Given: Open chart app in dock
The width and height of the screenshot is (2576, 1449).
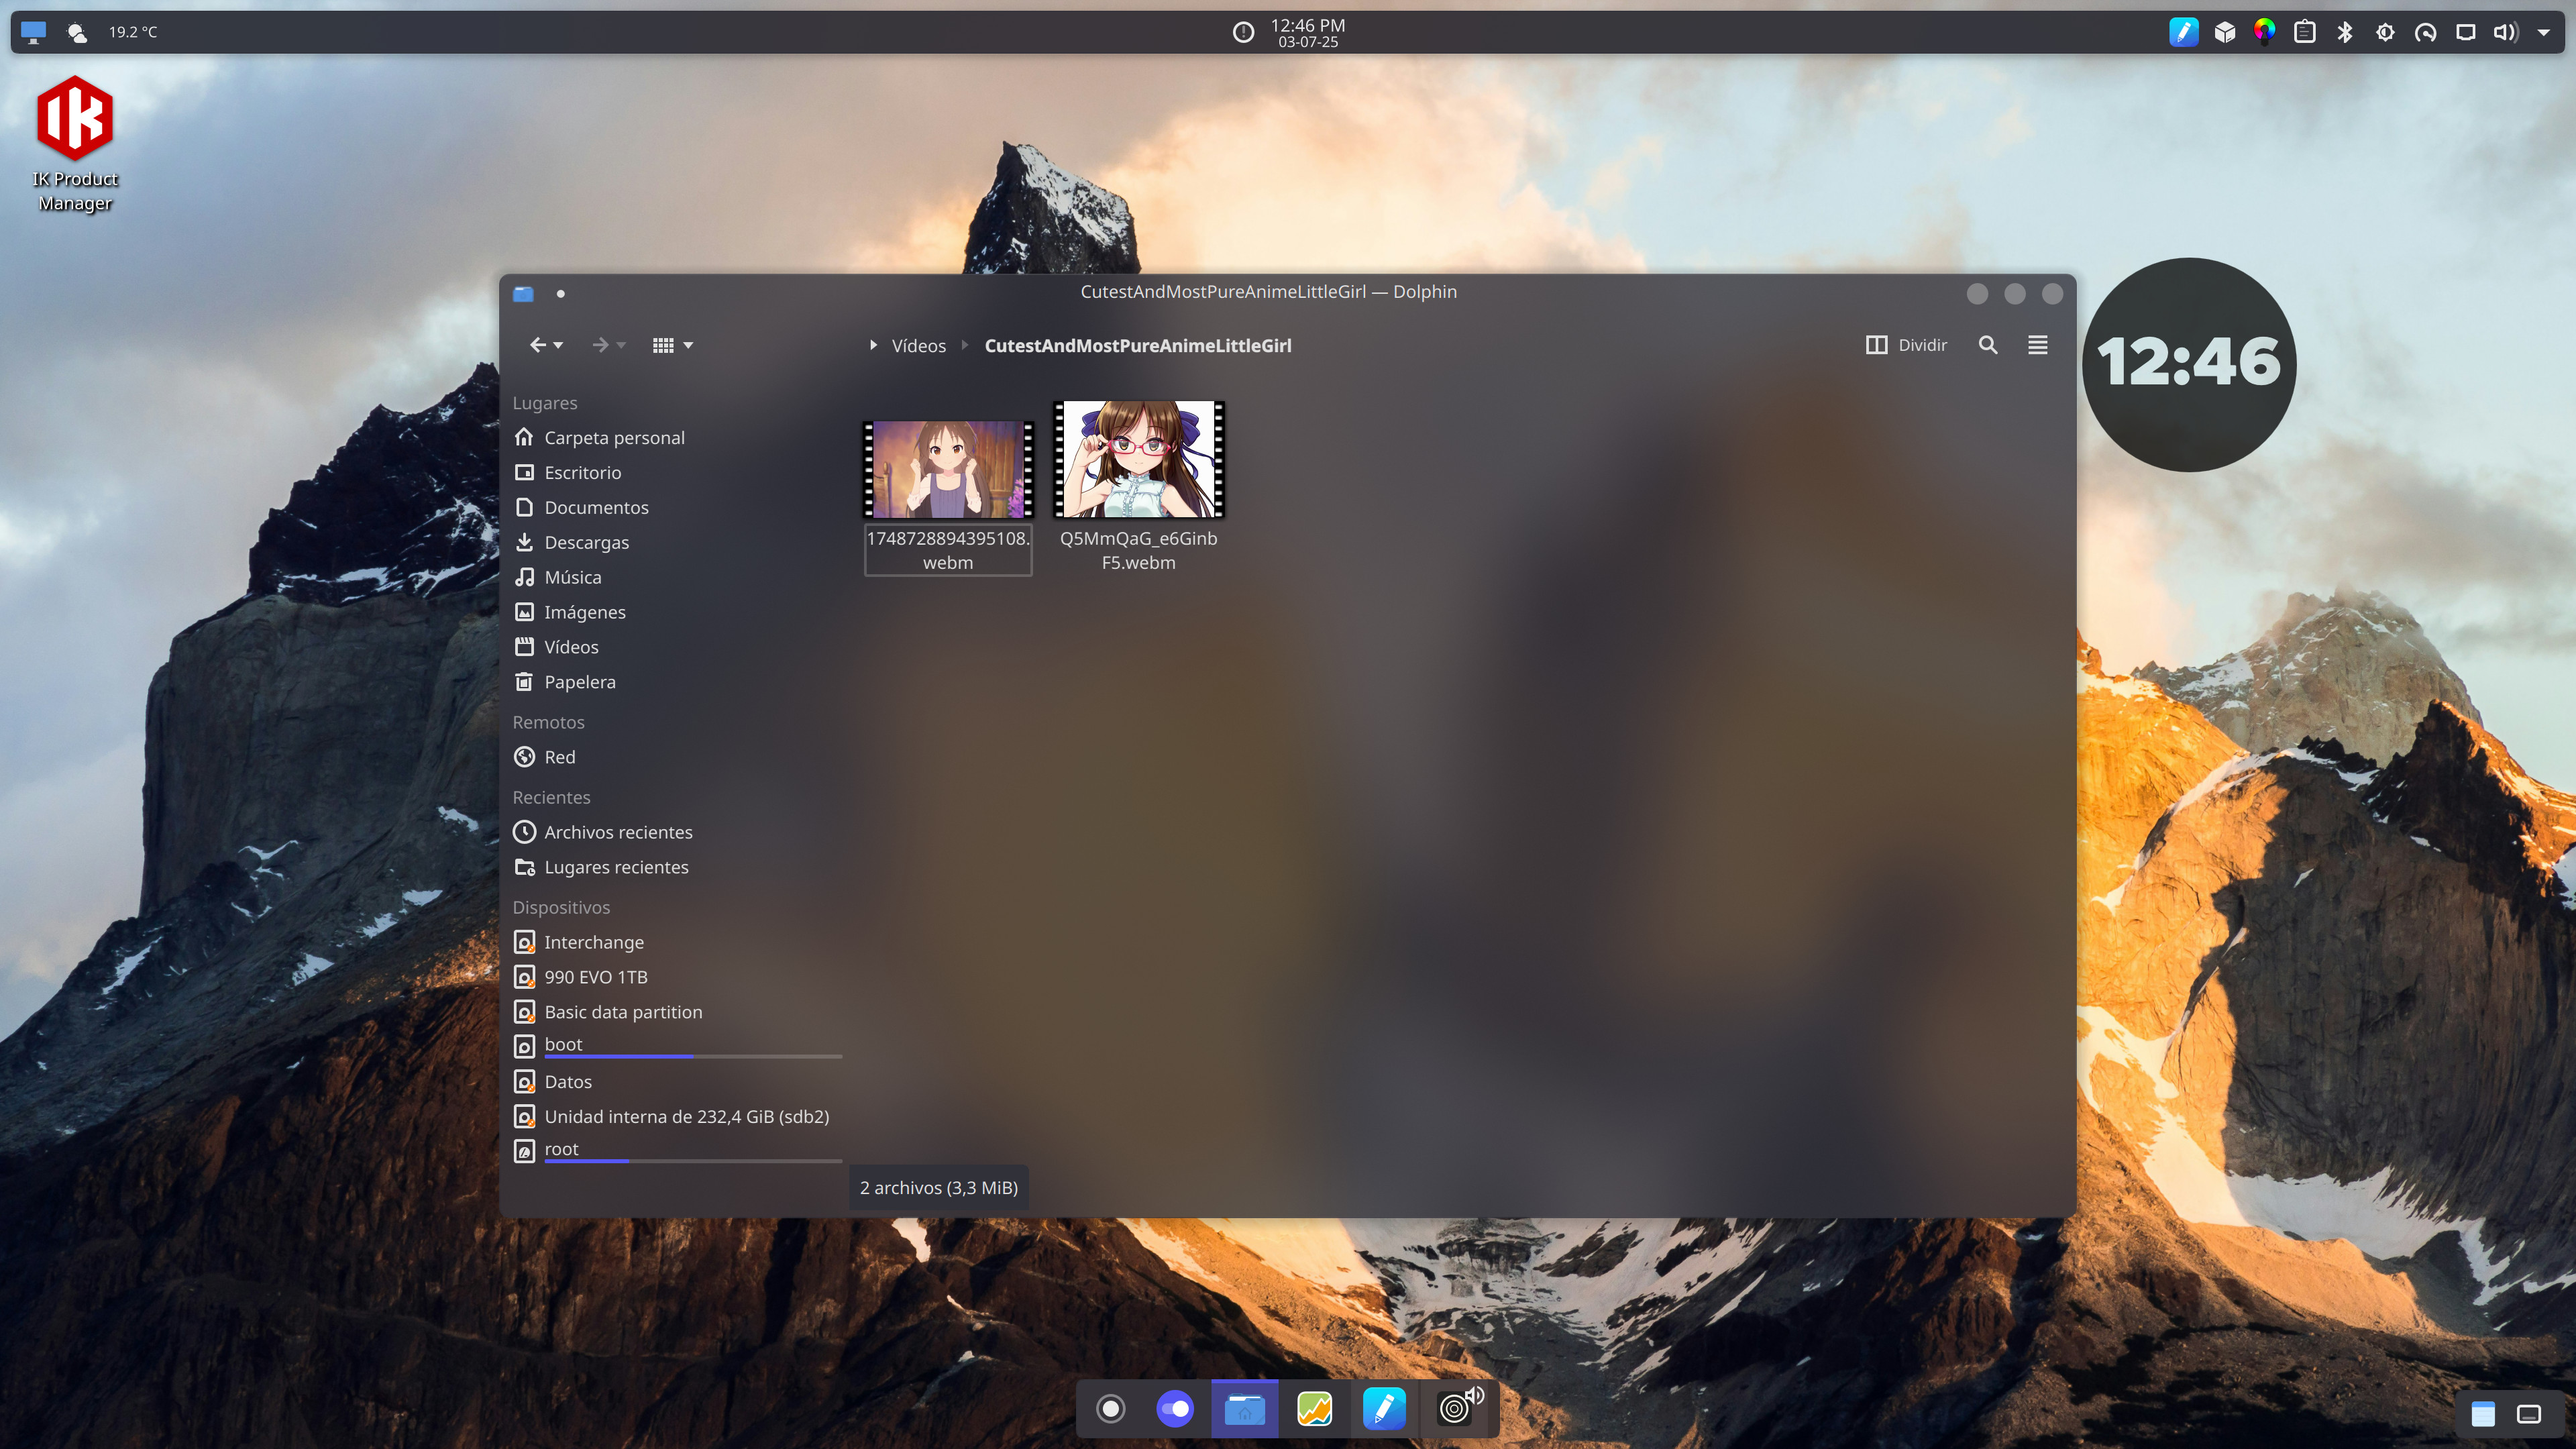Looking at the screenshot, I should pos(1315,1409).
